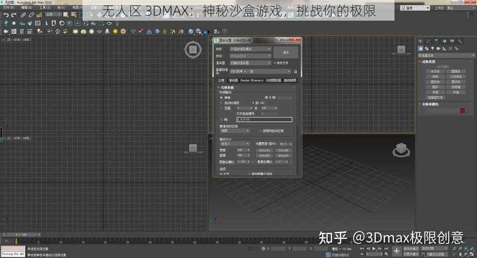Choose the 800x600 output preset button

pyautogui.click(x=283, y=155)
